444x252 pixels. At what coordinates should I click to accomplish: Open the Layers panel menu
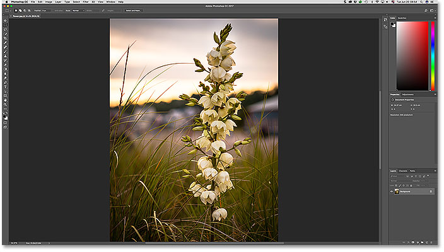coord(435,171)
